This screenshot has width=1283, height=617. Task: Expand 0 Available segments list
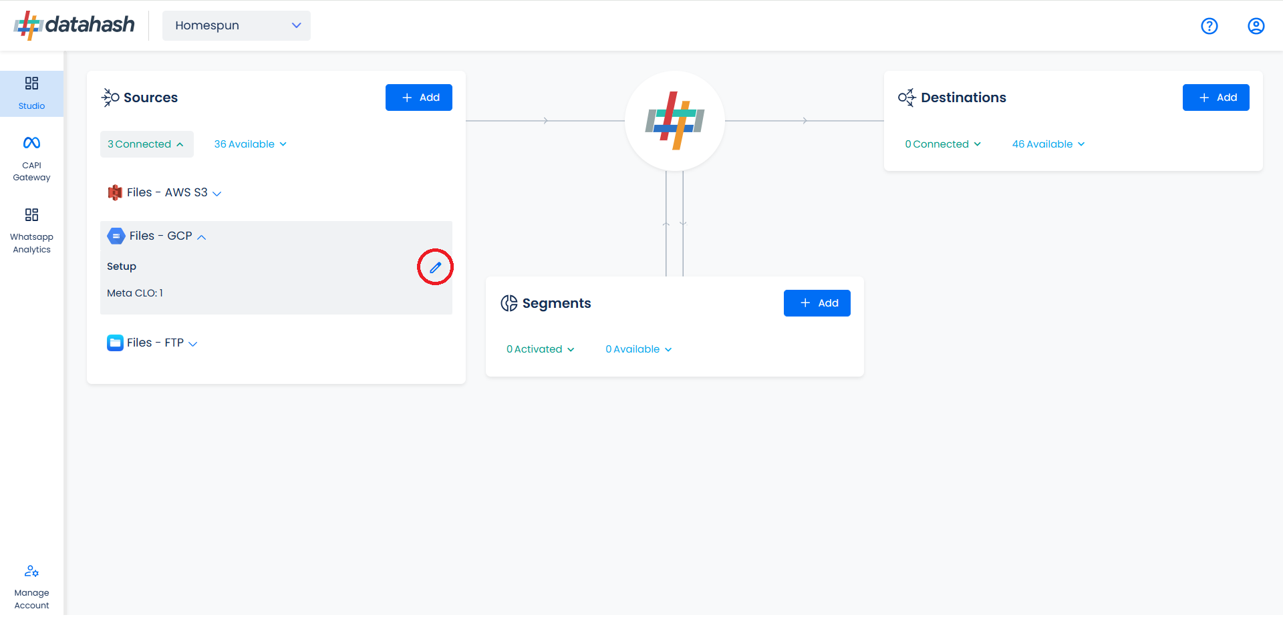coord(638,349)
